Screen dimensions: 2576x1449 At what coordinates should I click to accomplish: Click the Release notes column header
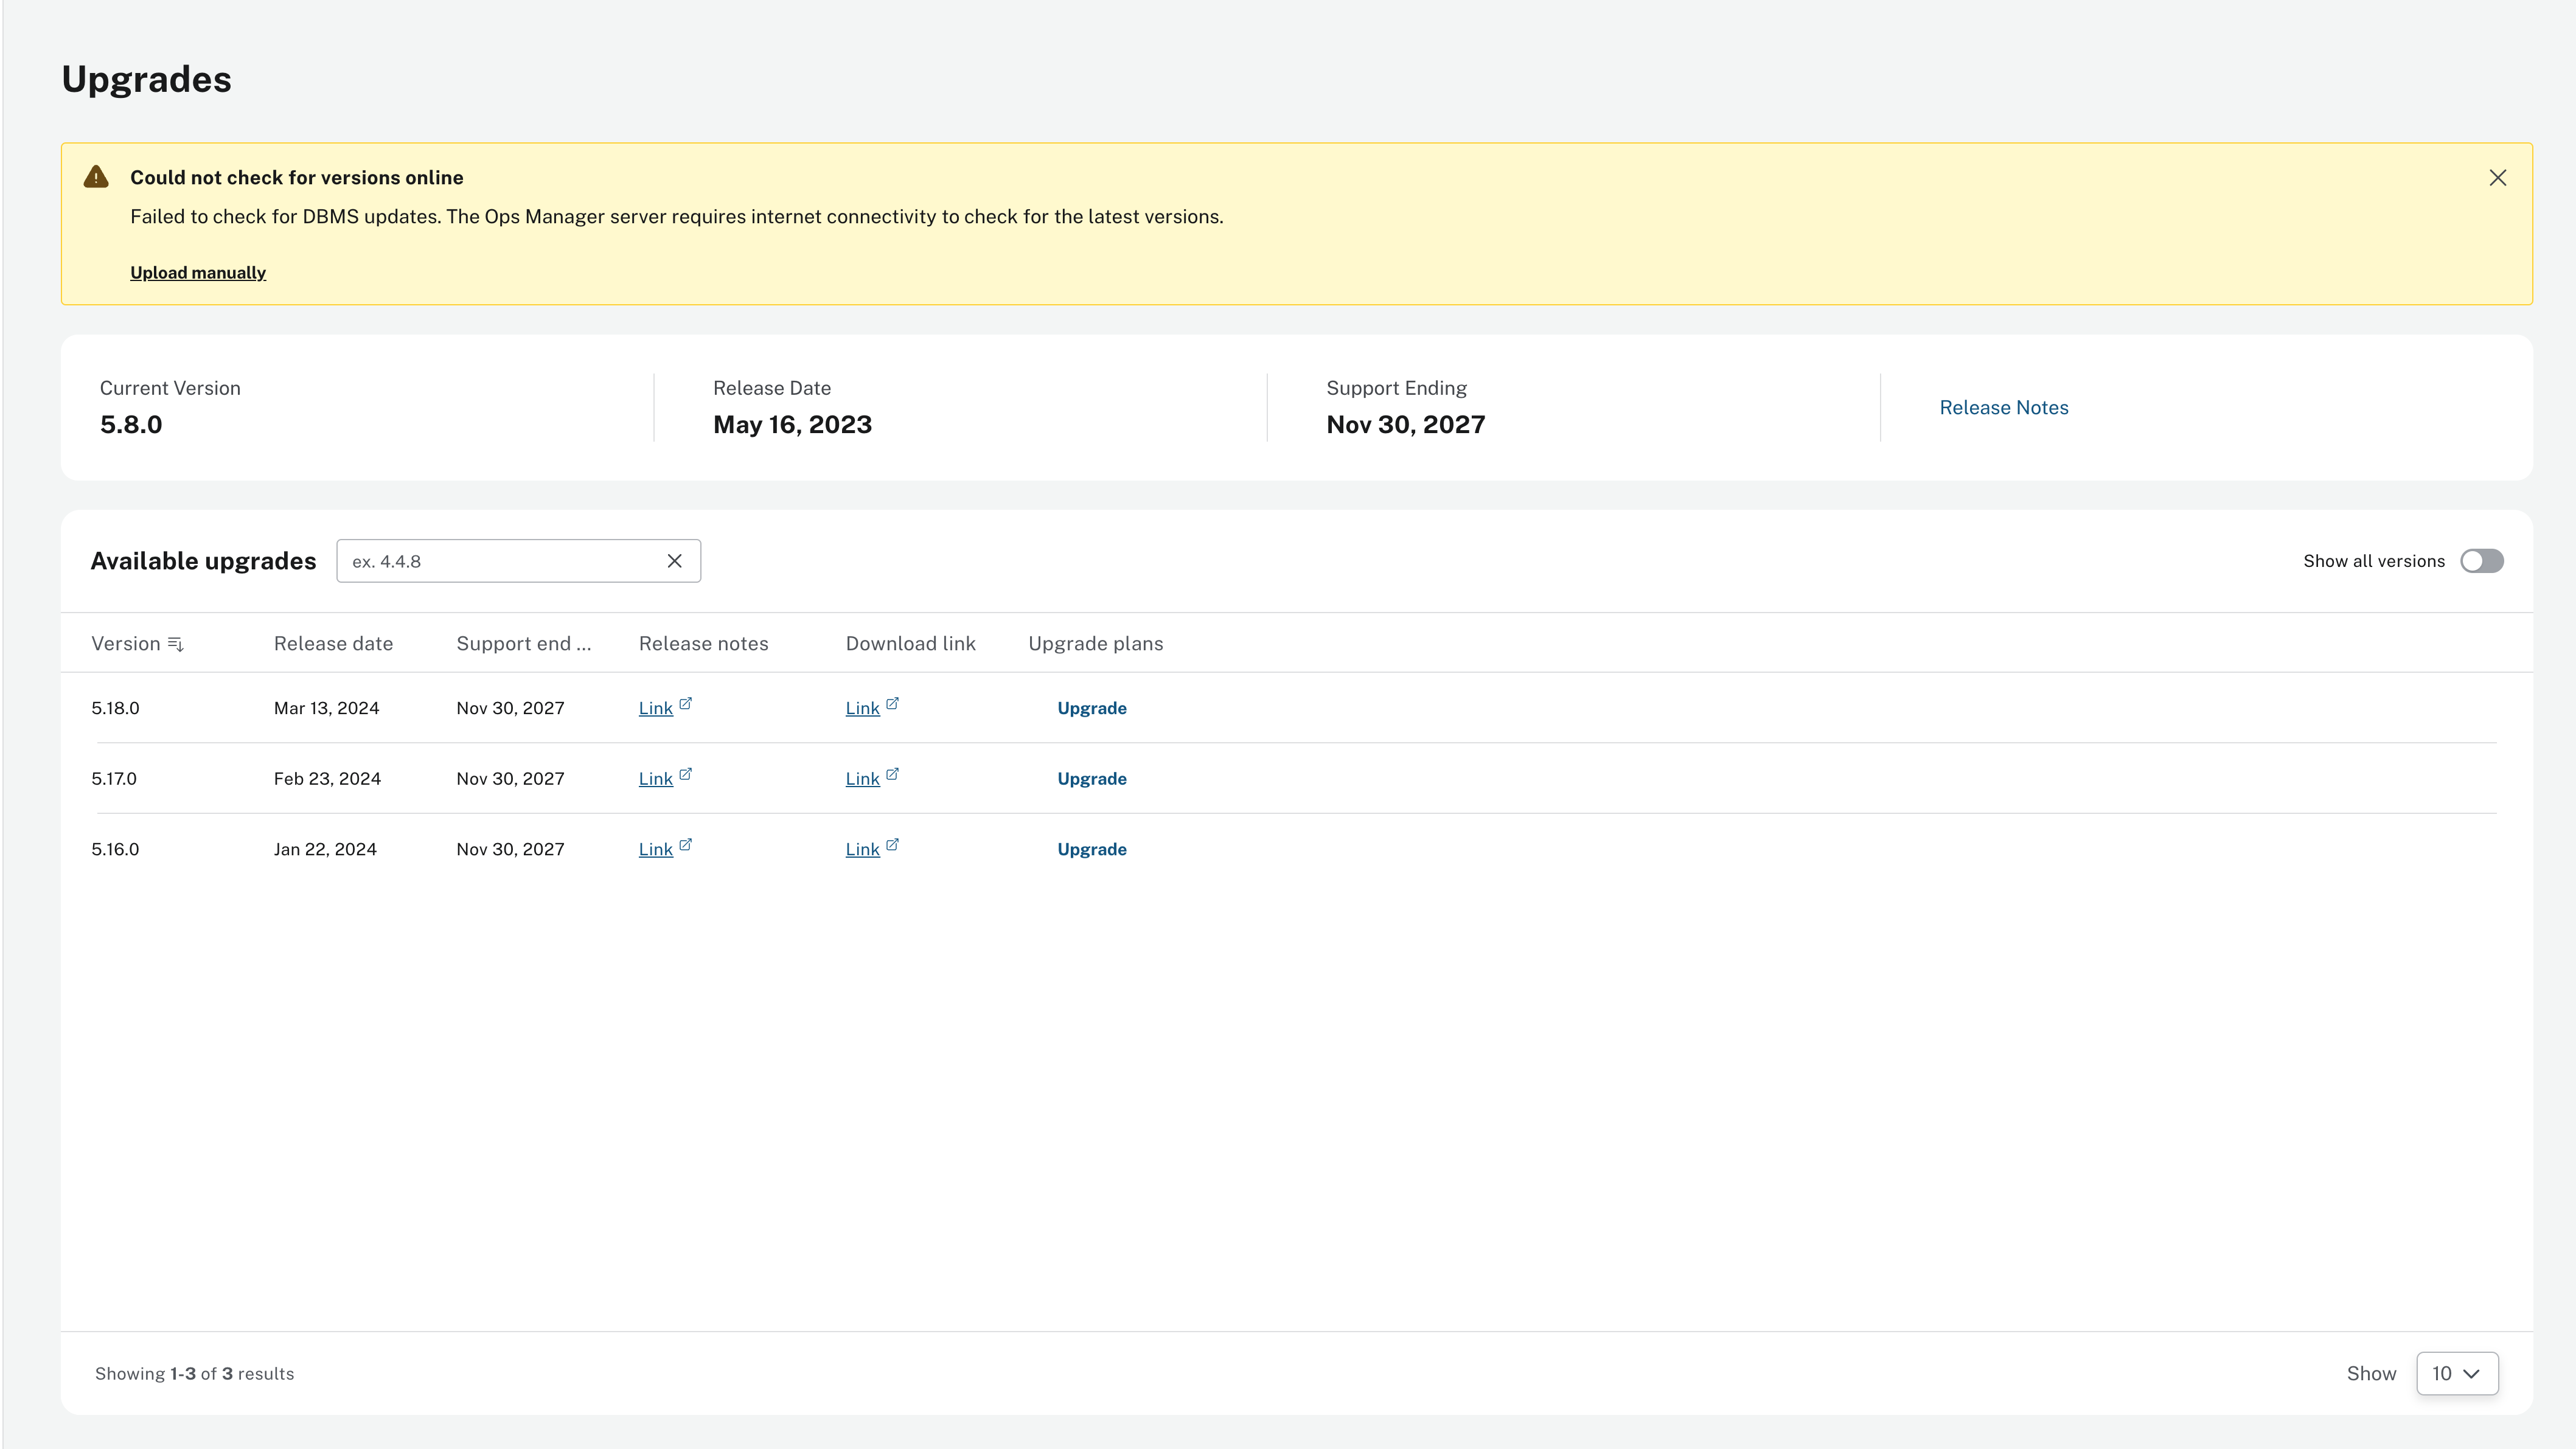coord(704,644)
